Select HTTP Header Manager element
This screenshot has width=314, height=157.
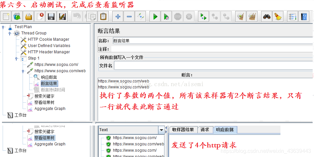49,52
